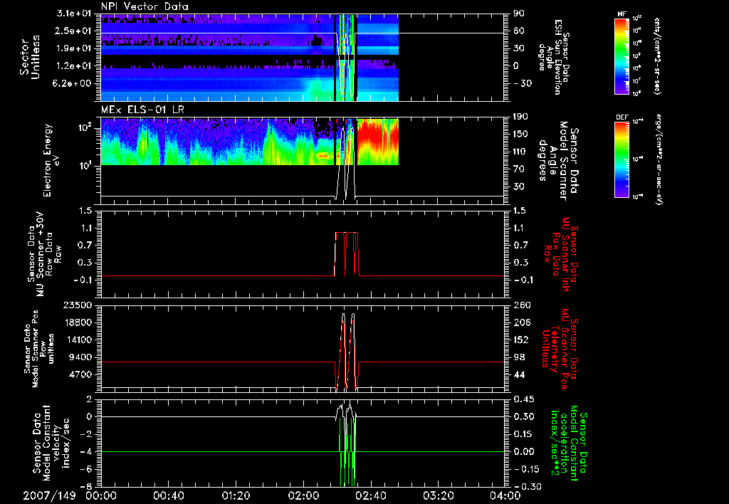Click the red square pulse in scanner Inh plot

click(347, 254)
